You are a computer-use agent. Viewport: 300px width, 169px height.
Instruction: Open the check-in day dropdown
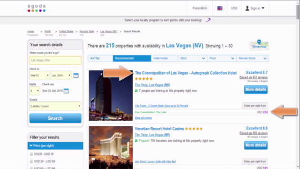point(39,76)
